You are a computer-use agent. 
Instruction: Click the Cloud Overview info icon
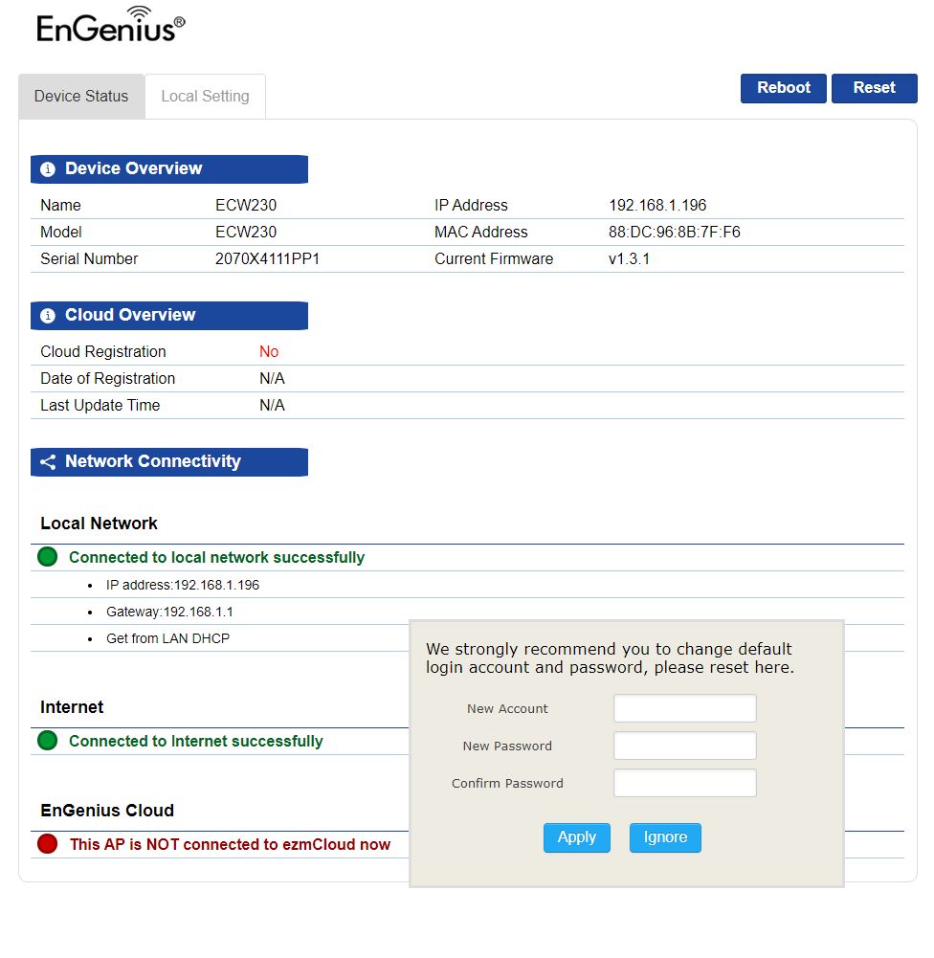[x=48, y=316]
